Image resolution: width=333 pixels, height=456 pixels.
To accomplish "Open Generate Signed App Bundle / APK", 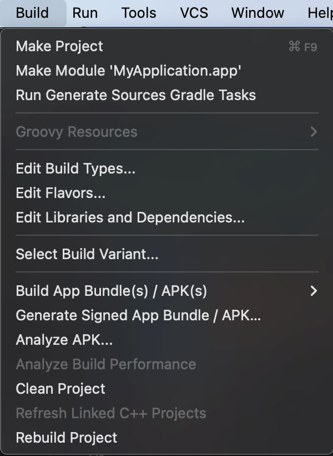I will pyautogui.click(x=167, y=315).
